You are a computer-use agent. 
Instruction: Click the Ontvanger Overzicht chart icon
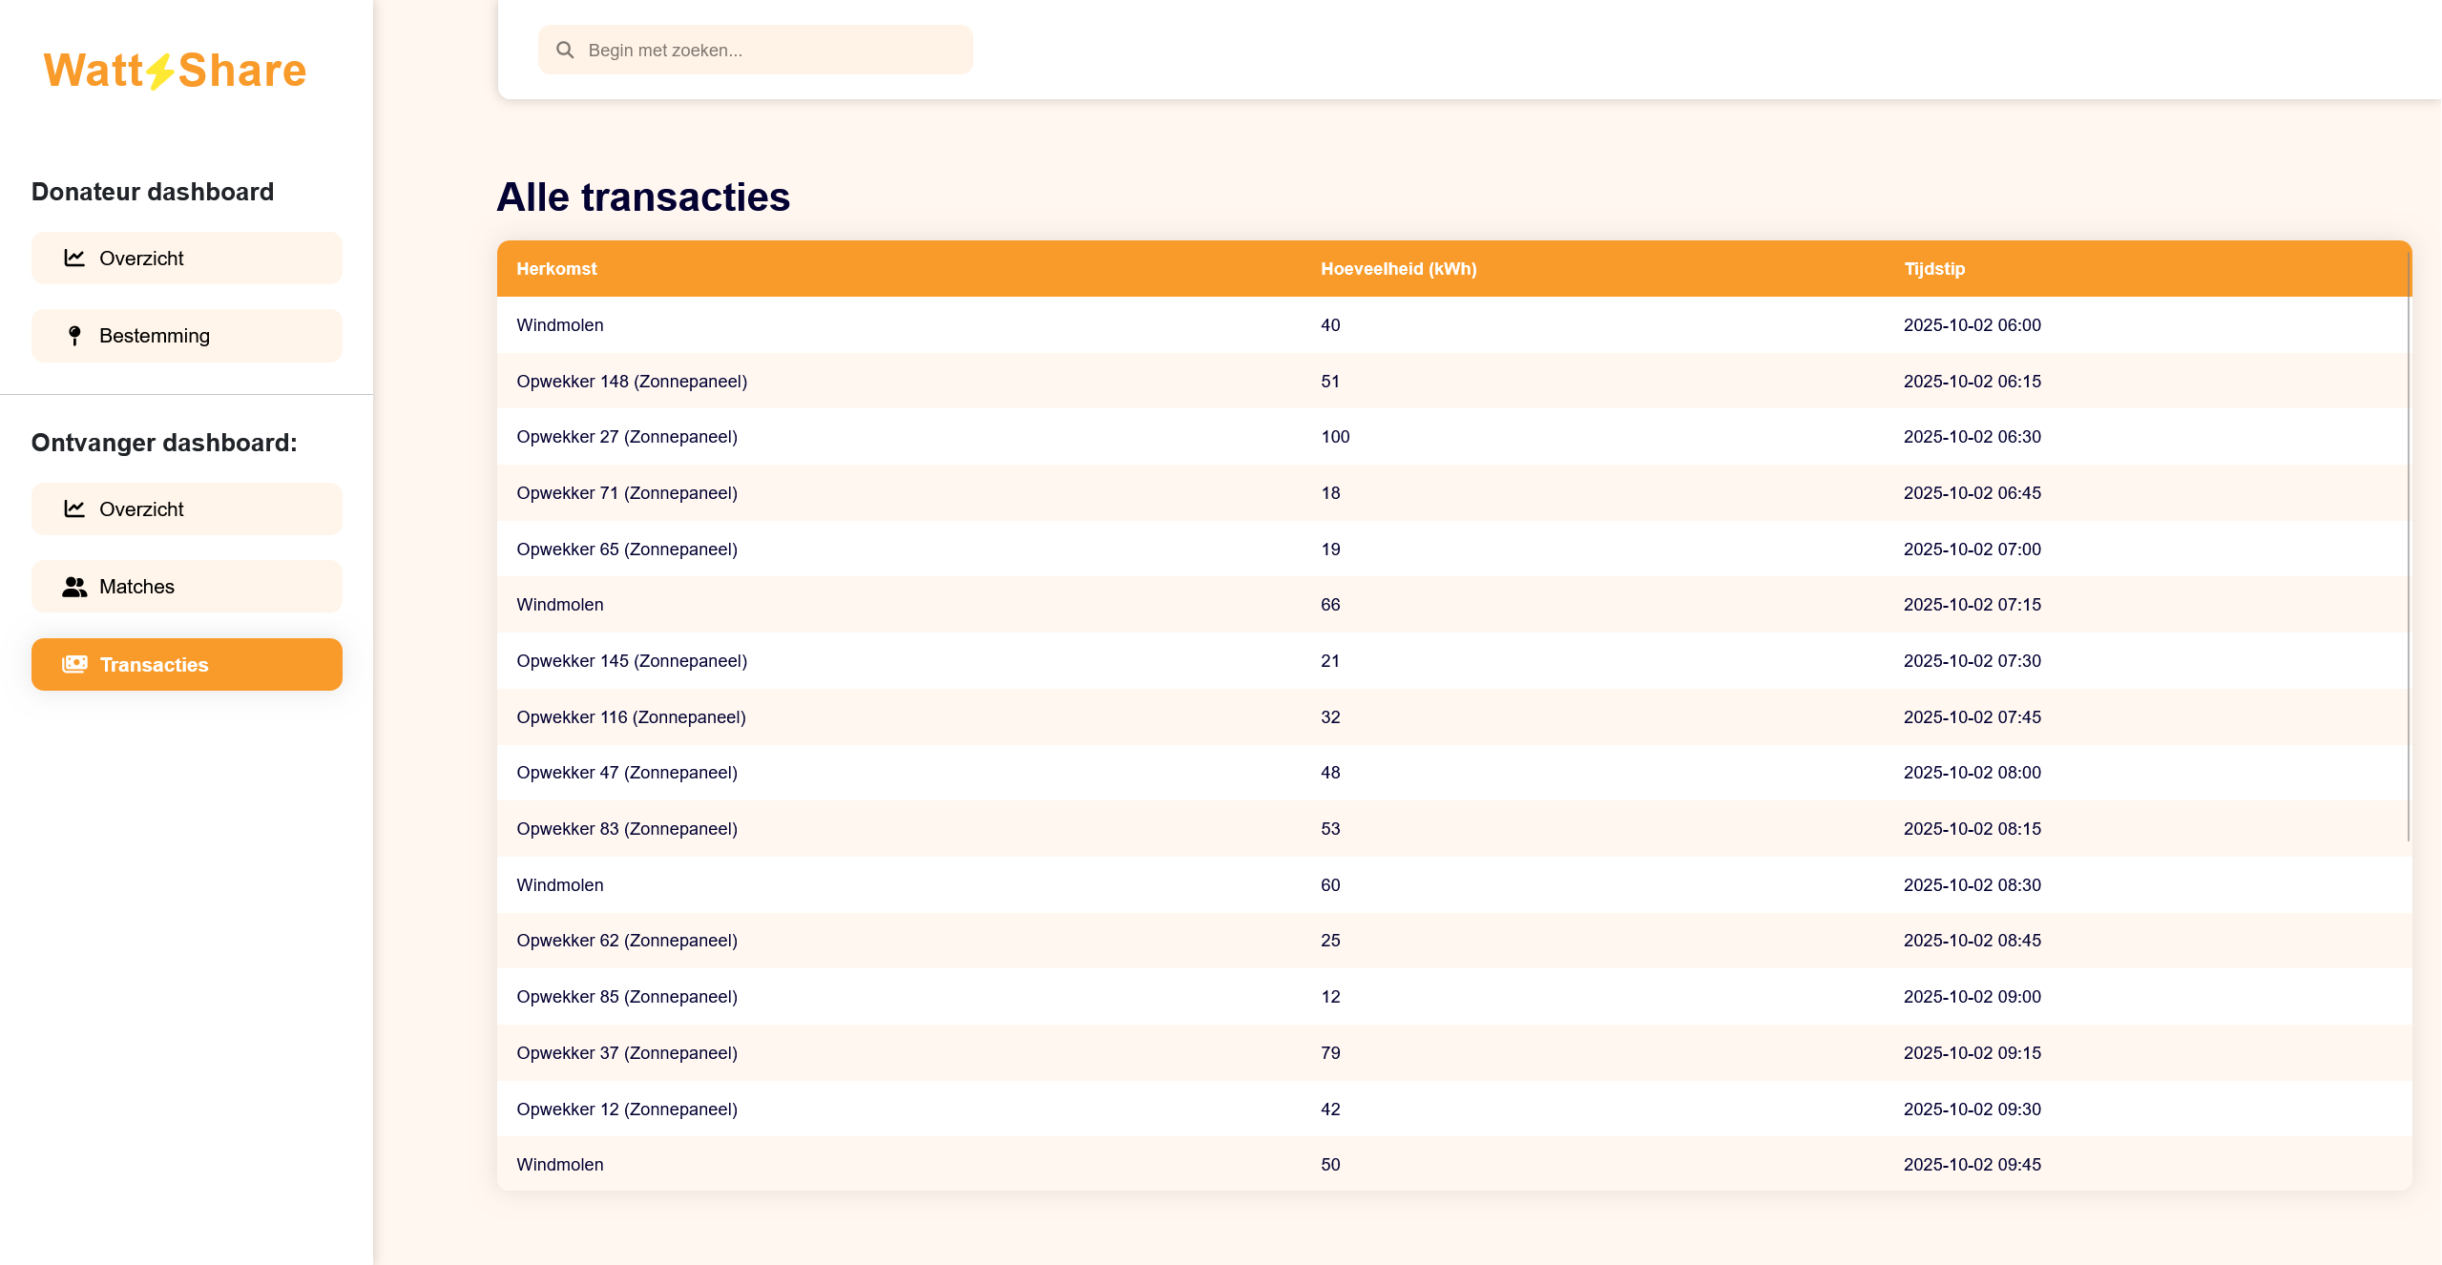(x=74, y=508)
